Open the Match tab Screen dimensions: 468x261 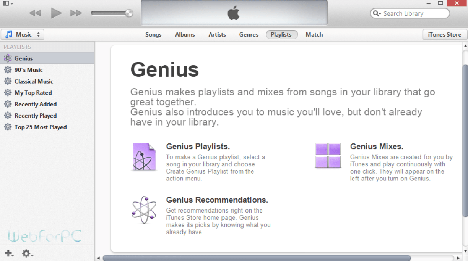(x=314, y=34)
